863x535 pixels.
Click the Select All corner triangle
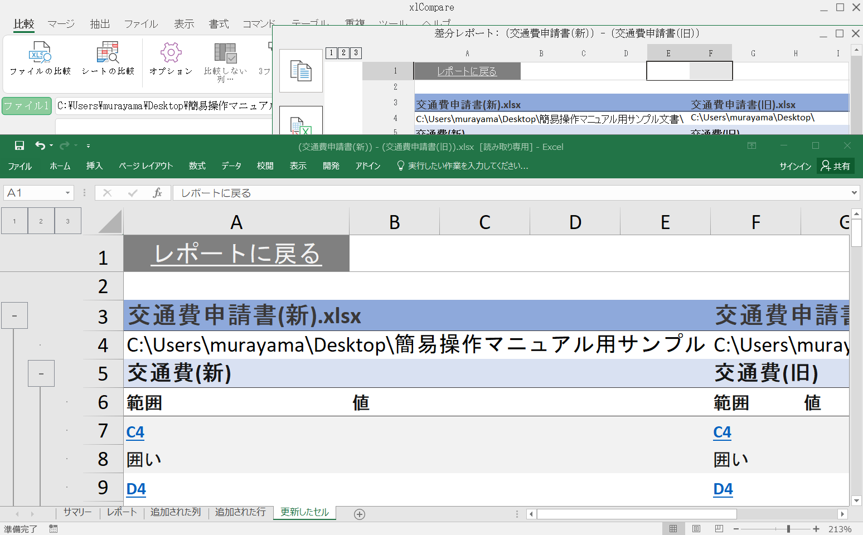110,221
